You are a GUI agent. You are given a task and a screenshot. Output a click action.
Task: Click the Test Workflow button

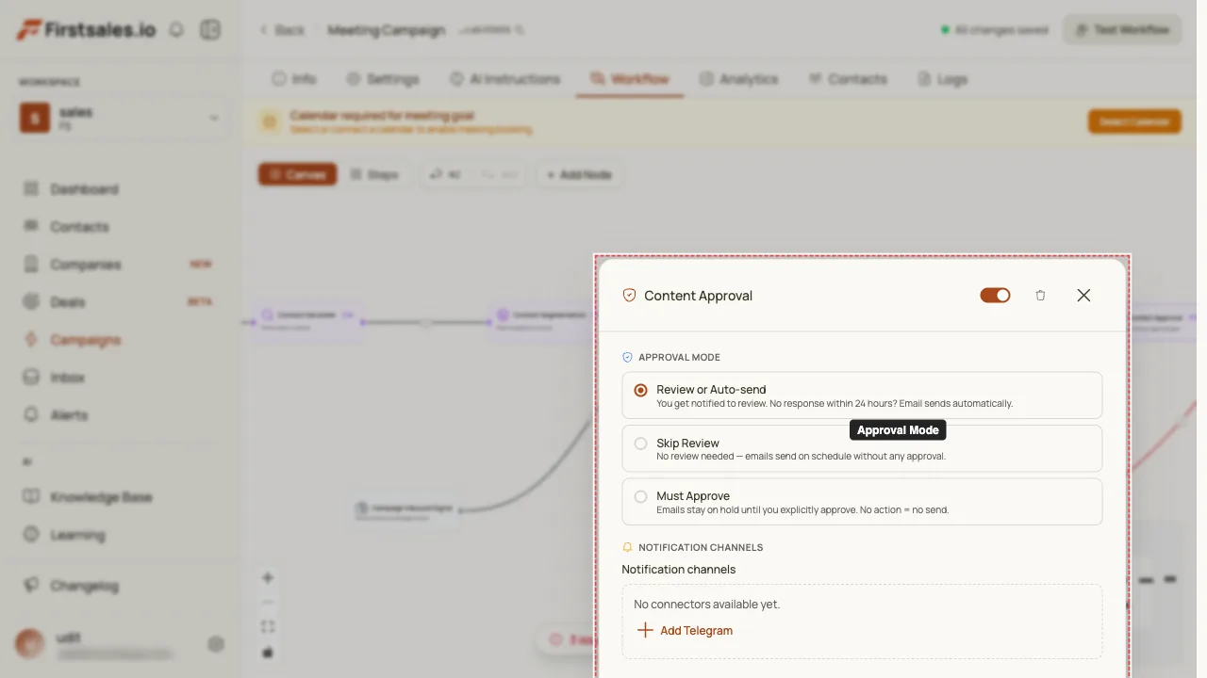1122,30
